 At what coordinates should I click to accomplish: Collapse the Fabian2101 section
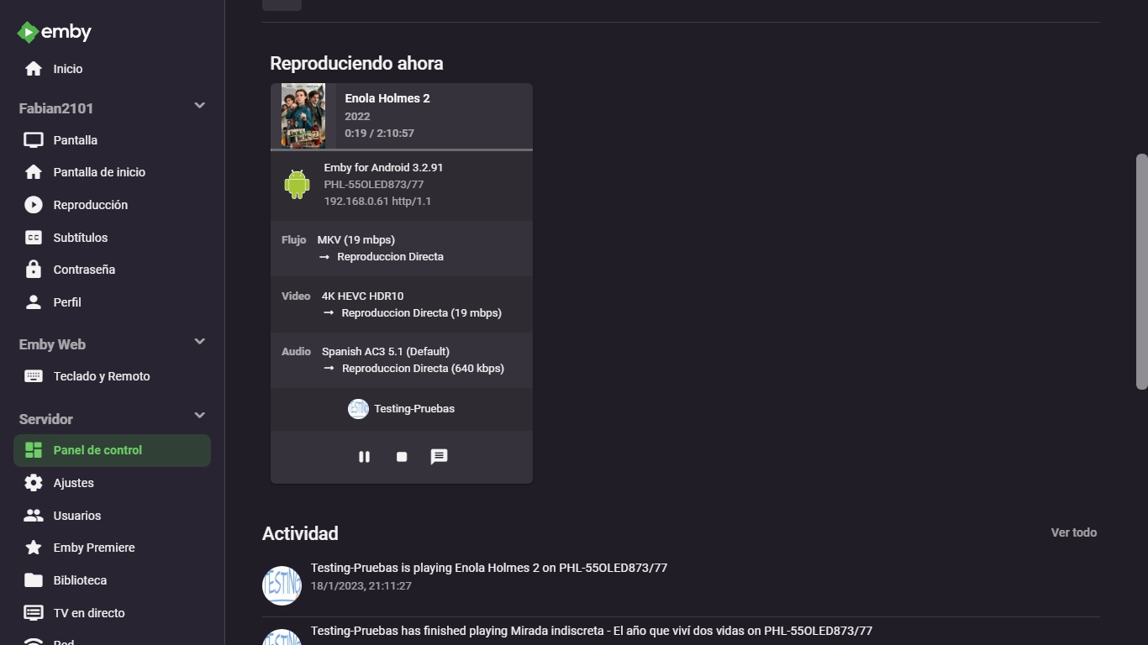199,106
